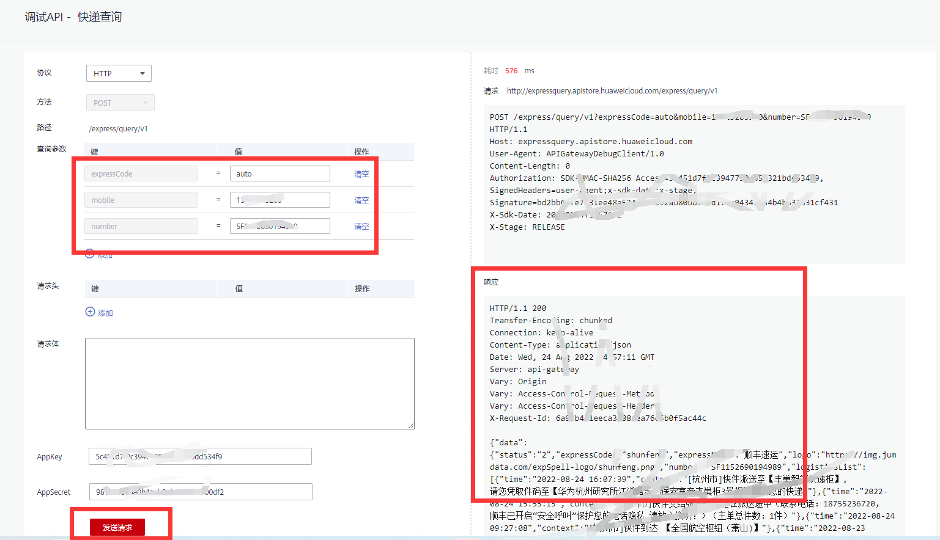
Task: Click the Vary: Origin response line
Action: [518, 382]
